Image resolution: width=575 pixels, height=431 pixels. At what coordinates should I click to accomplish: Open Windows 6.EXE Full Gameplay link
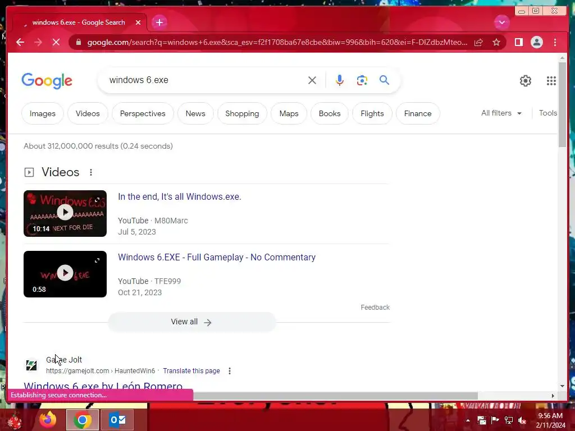tap(216, 257)
